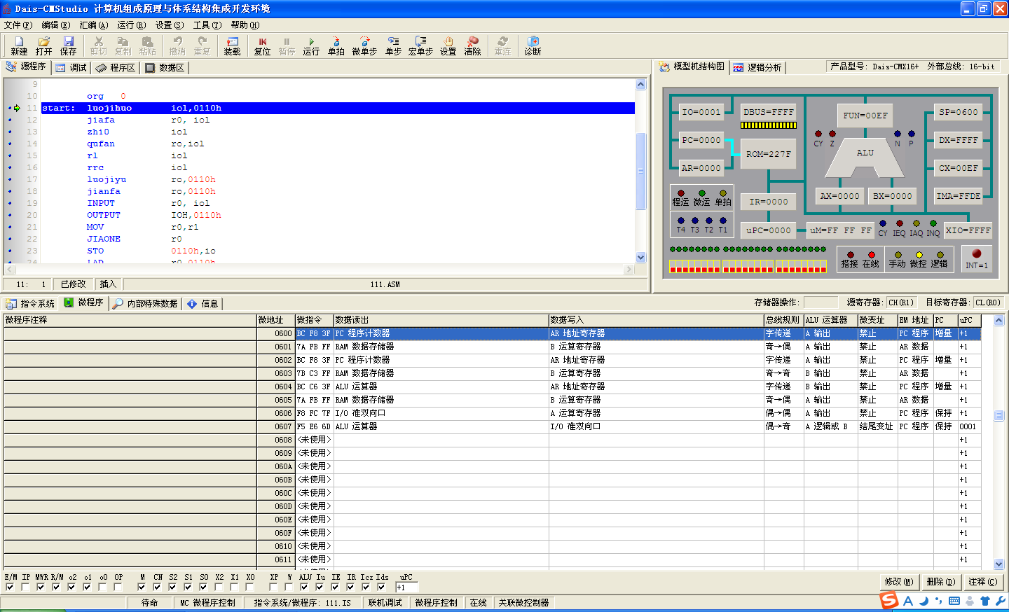Image resolution: width=1009 pixels, height=612 pixels.
Task: Click the 删除(D) button
Action: 940,582
